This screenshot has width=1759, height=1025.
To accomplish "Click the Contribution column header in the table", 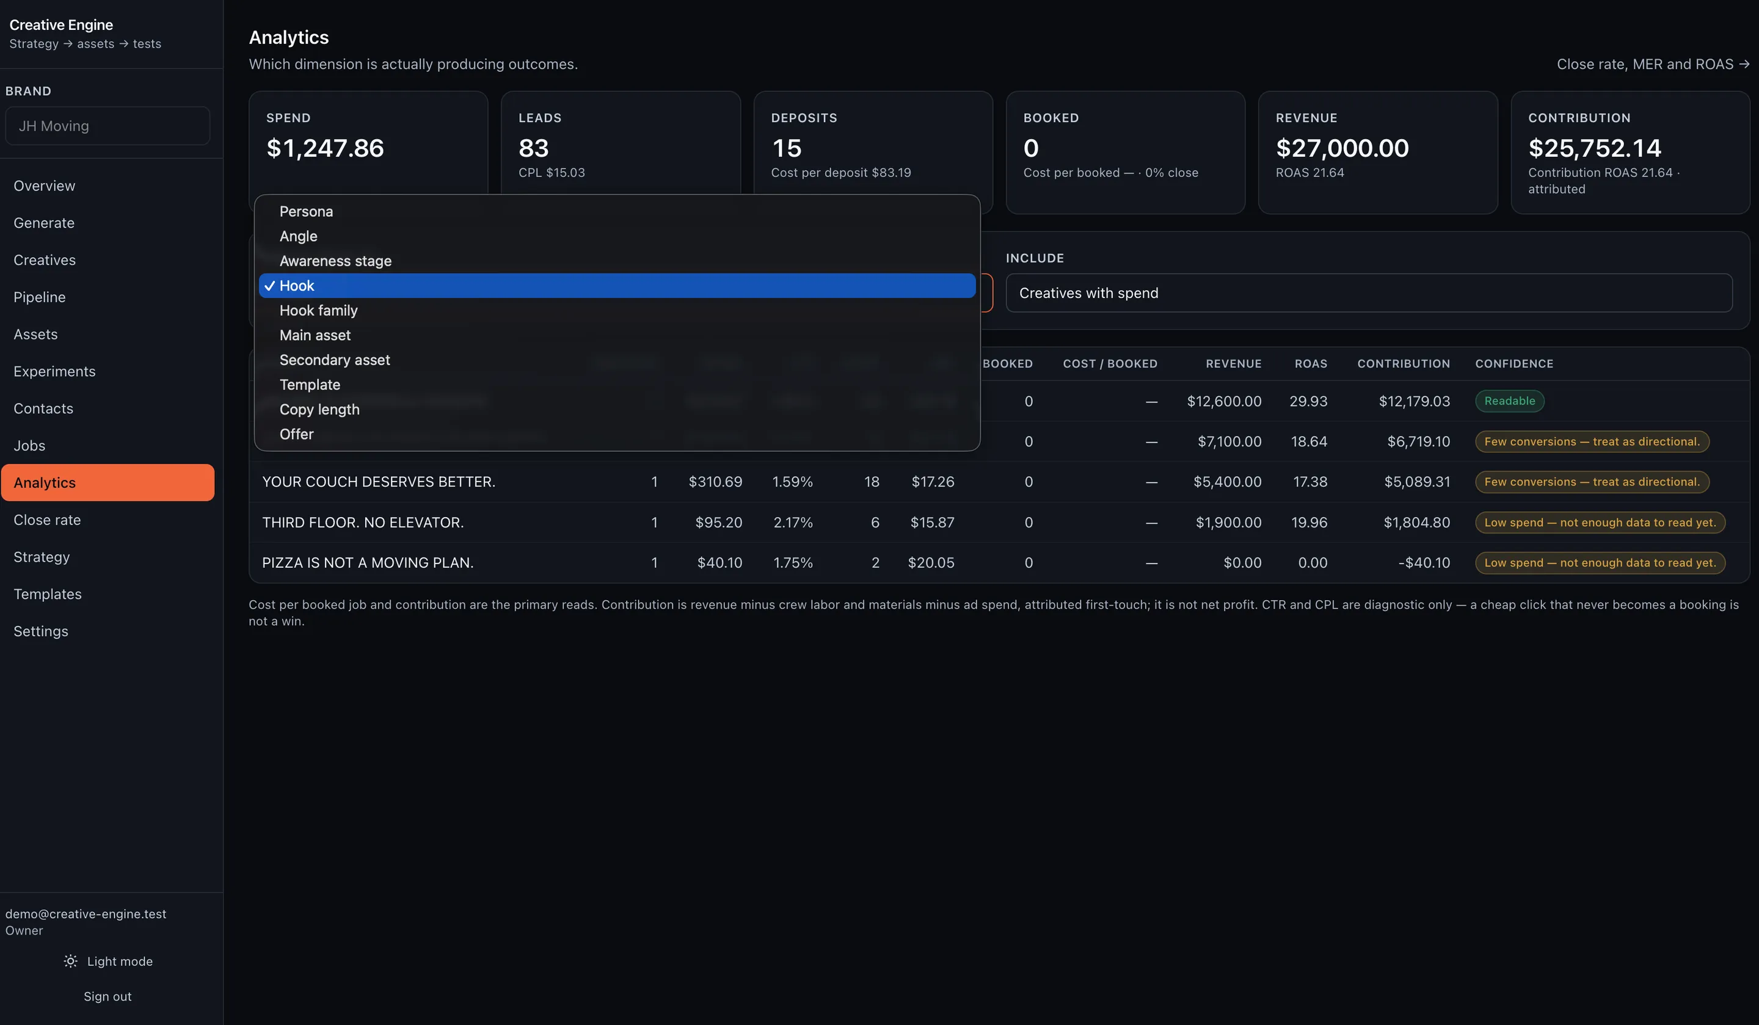I will click(1403, 363).
